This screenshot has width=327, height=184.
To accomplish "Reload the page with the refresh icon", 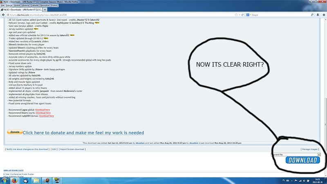I will pos(242,15).
